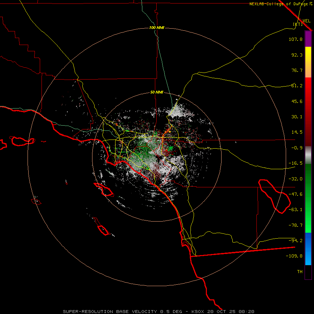Viewport: 314px width, 314px height.
Task: Click the [KT] units label
Action: point(298,24)
